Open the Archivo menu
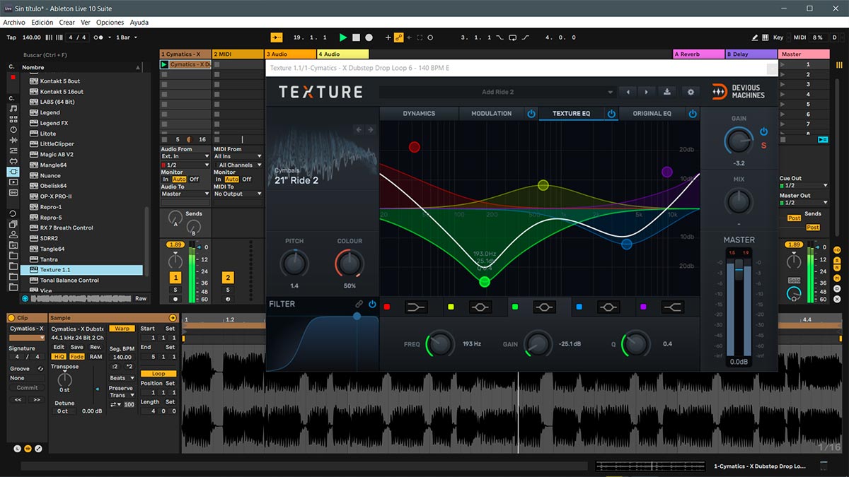 (x=14, y=23)
